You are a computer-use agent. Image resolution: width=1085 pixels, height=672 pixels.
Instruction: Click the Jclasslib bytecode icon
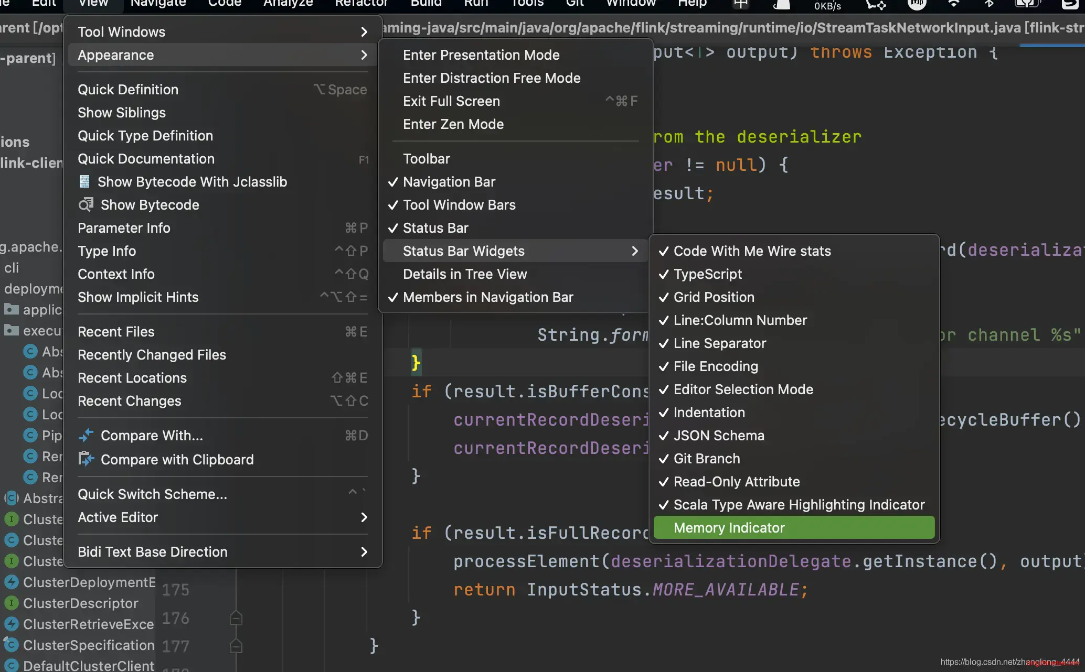pyautogui.click(x=84, y=181)
